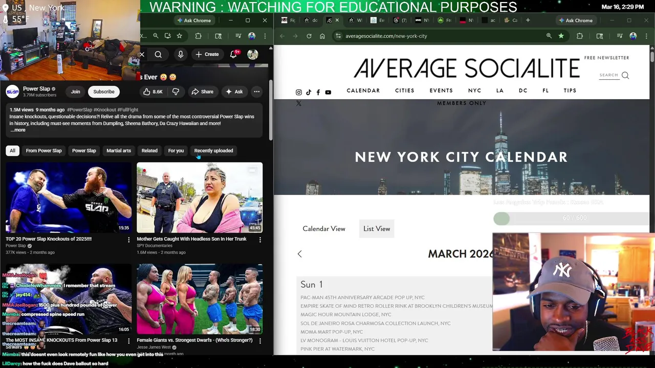655x368 pixels.
Task: Open DC nav item
Action: click(x=523, y=90)
